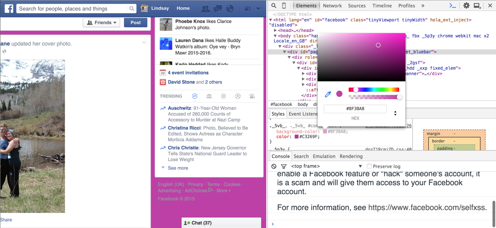This screenshot has height=228, width=496.
Task: Expand the head element in DOM tree
Action: (275, 30)
